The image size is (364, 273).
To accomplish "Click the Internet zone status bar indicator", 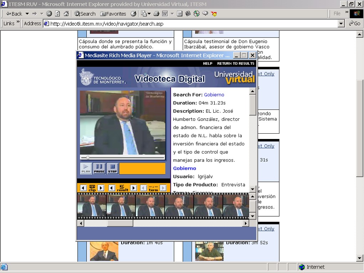I will (312, 267).
